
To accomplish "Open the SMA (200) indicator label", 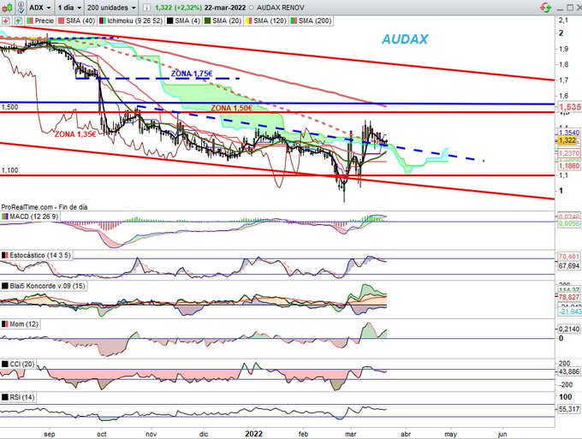I will click(x=311, y=21).
